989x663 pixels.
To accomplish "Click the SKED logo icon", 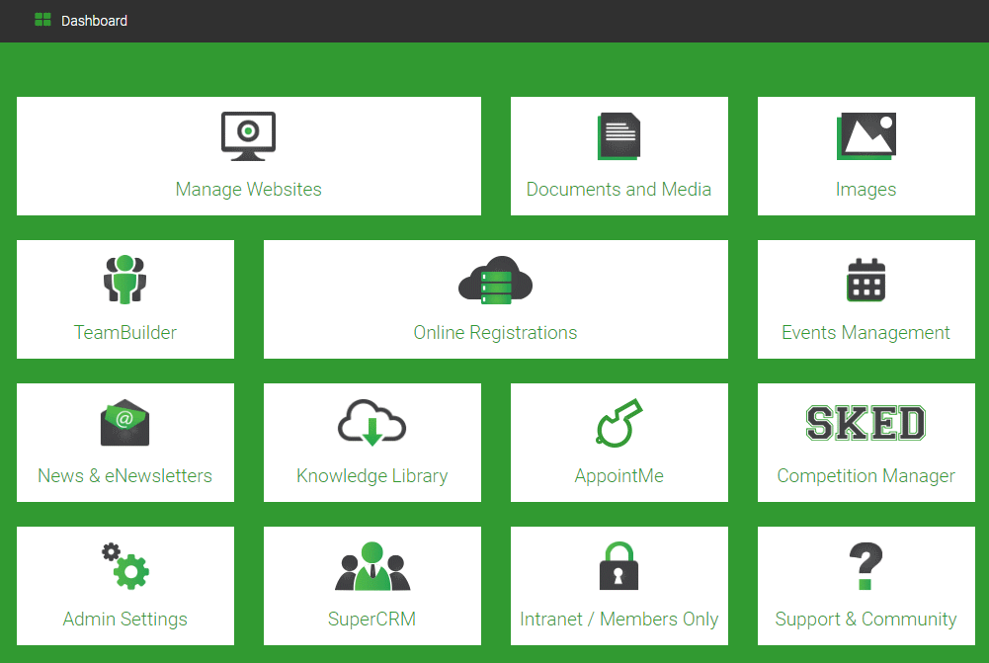I will [x=866, y=423].
